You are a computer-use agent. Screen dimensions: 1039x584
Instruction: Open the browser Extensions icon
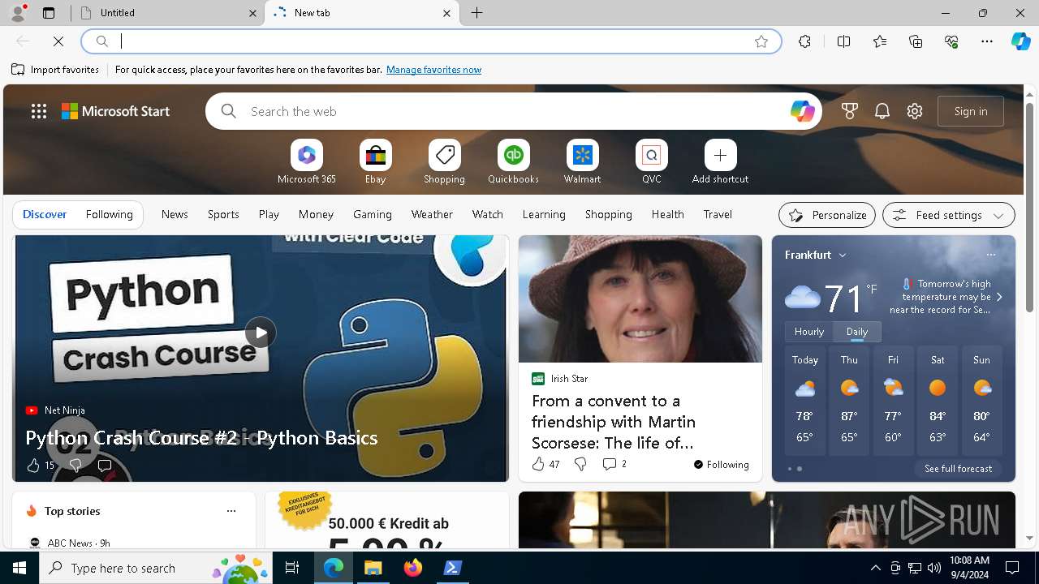804,41
